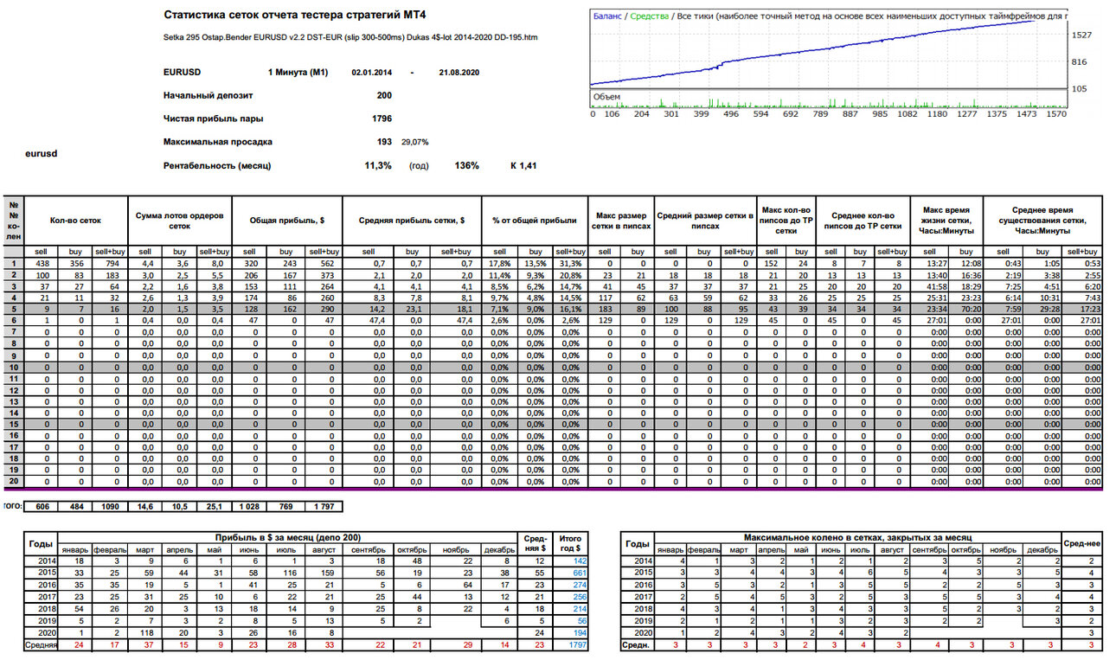
Task: Click the 'Рентабельность (месяц)' label
Action: point(218,165)
